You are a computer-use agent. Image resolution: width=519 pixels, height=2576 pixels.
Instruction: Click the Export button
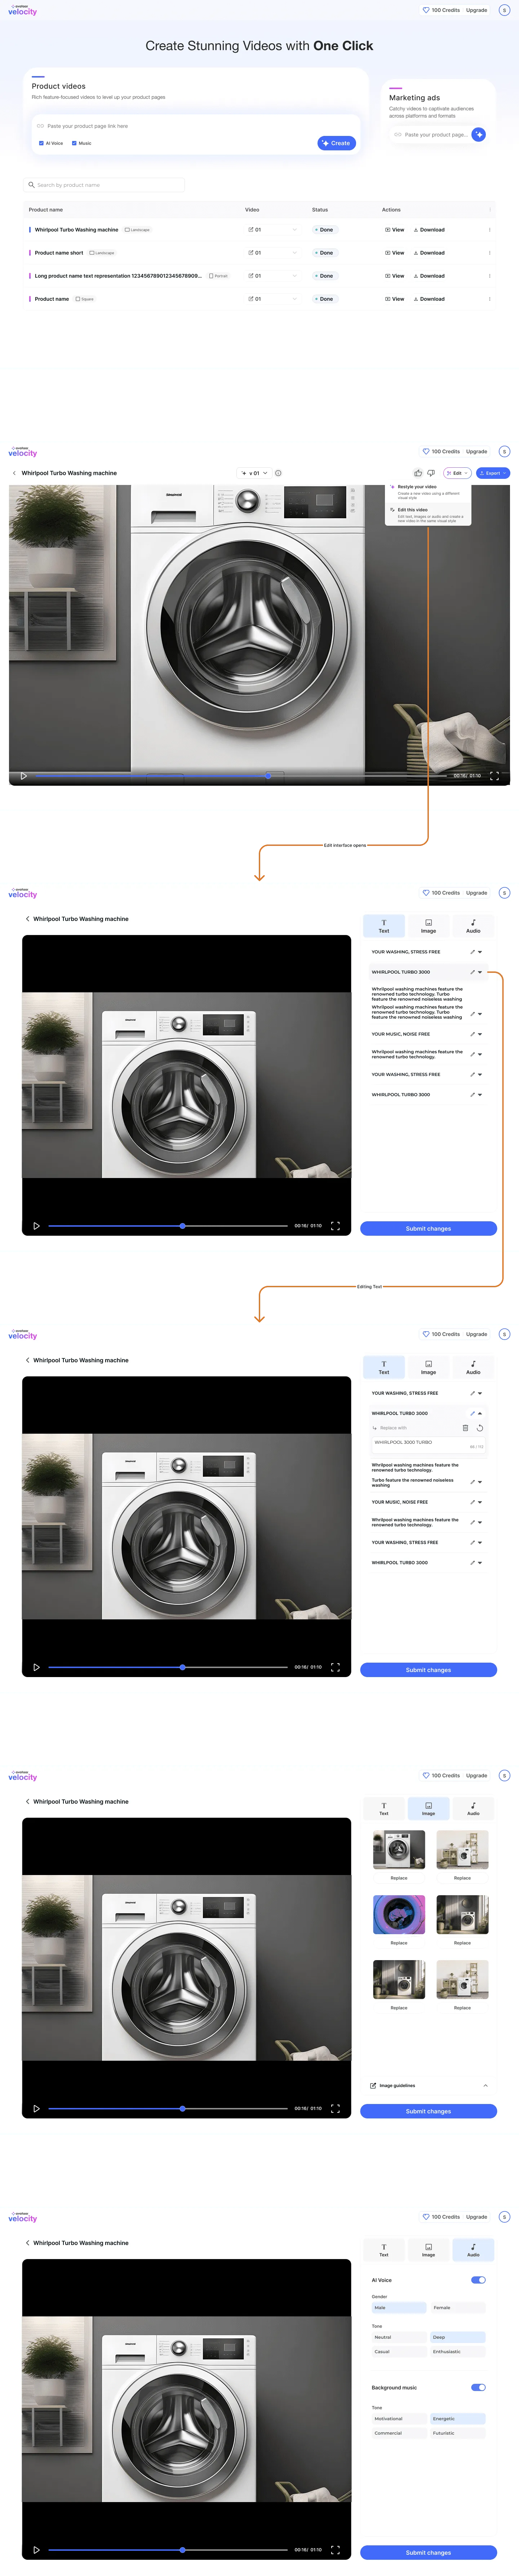point(493,473)
